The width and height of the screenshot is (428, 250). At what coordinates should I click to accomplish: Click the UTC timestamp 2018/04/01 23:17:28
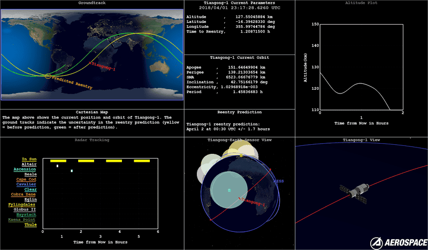click(x=240, y=8)
